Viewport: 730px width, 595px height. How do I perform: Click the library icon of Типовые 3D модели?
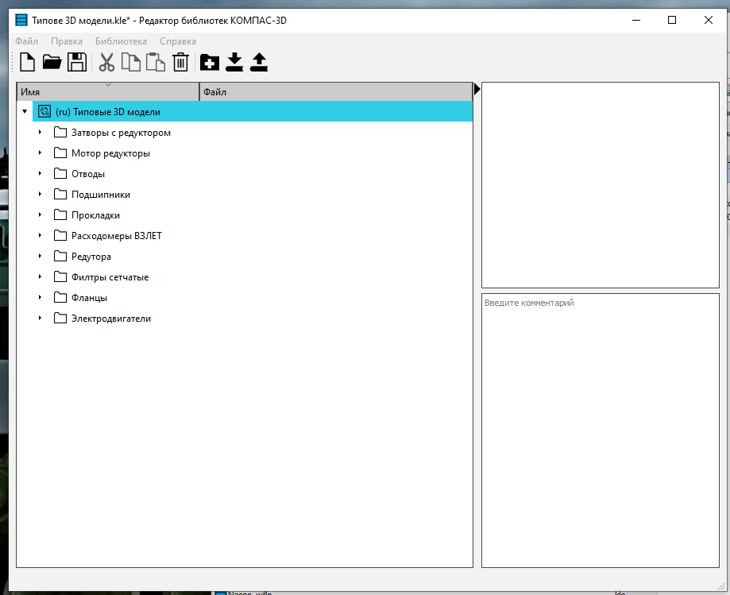pos(44,111)
